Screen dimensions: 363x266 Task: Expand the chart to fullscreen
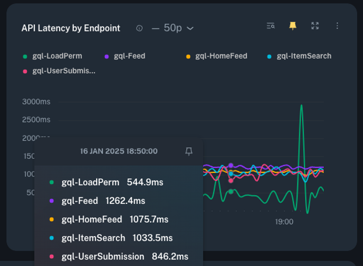pyautogui.click(x=315, y=26)
